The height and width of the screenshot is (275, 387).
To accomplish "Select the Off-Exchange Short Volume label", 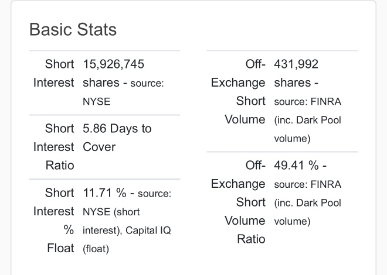I will point(238,92).
